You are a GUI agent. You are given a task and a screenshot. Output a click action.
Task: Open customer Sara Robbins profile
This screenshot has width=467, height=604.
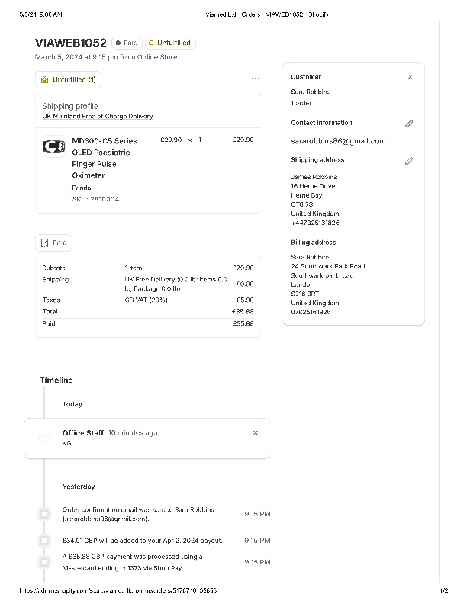[x=311, y=92]
